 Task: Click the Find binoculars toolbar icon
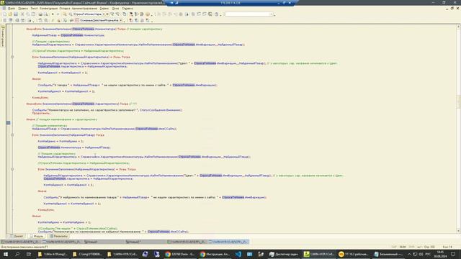[x=64, y=14]
